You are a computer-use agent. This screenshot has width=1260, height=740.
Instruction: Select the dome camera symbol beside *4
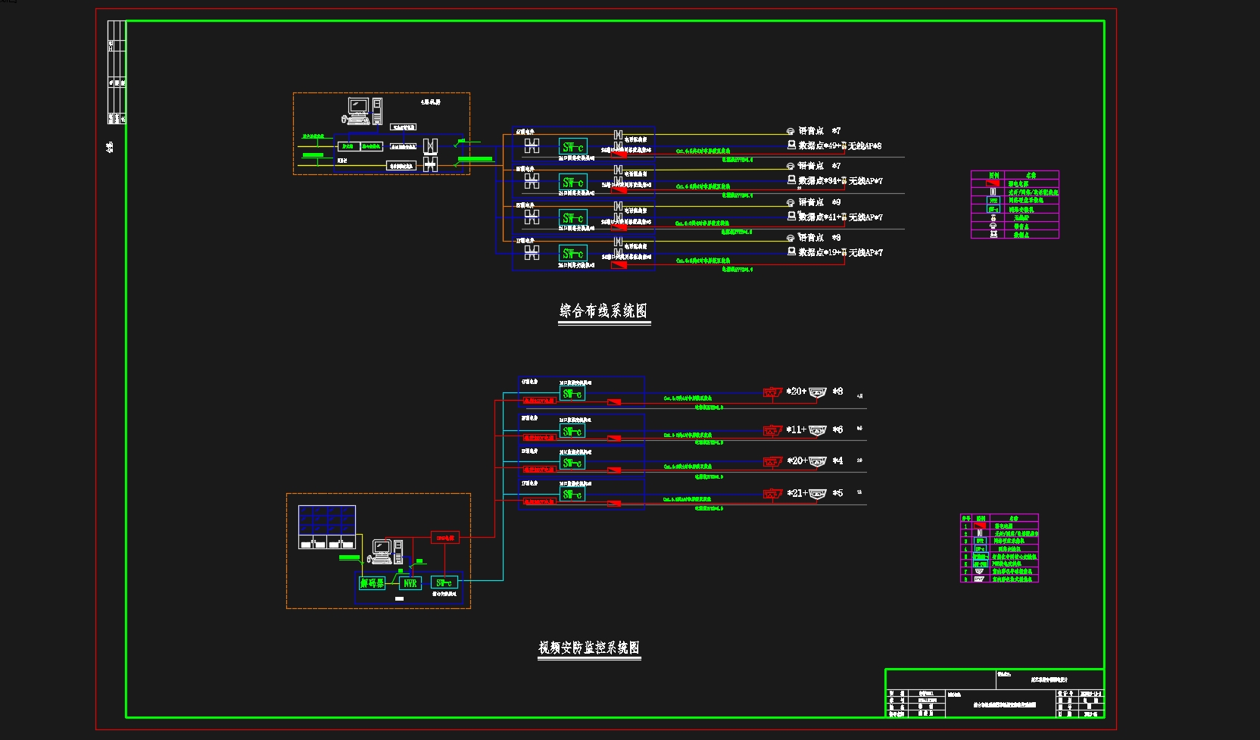[x=818, y=461]
